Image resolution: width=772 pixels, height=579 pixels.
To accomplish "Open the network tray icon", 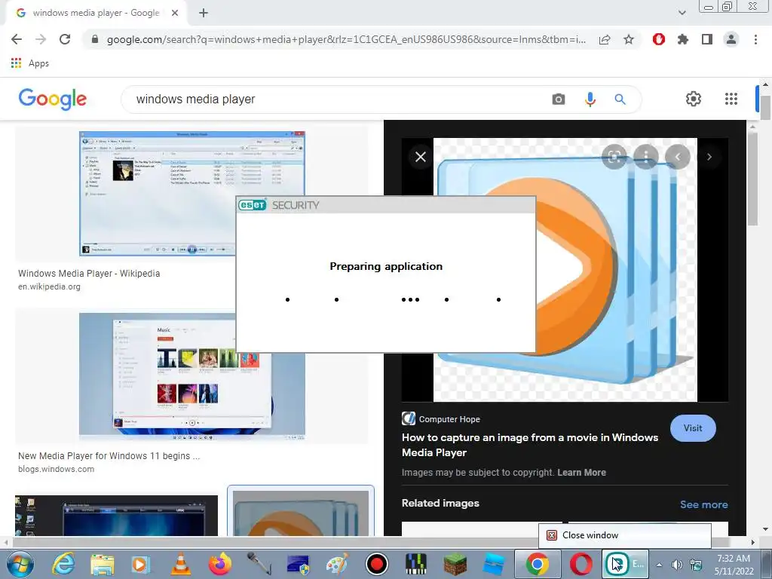I will pos(696,565).
